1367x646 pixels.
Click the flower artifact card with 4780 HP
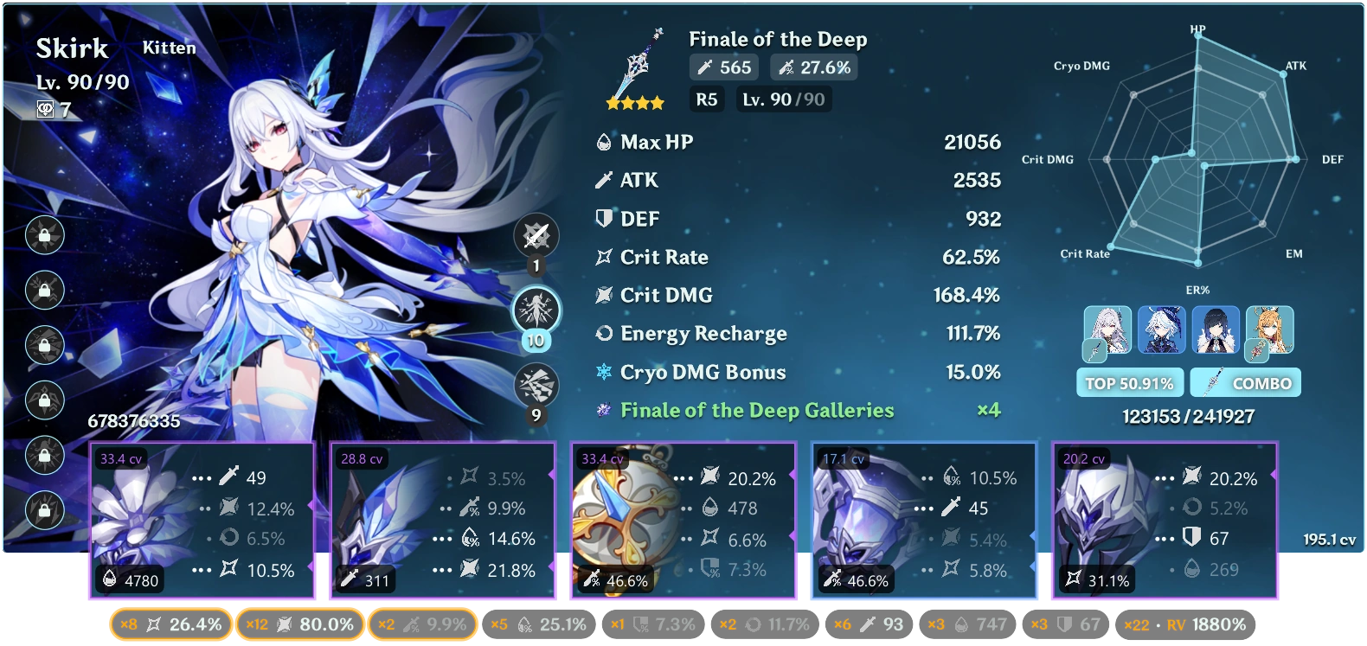pyautogui.click(x=202, y=521)
